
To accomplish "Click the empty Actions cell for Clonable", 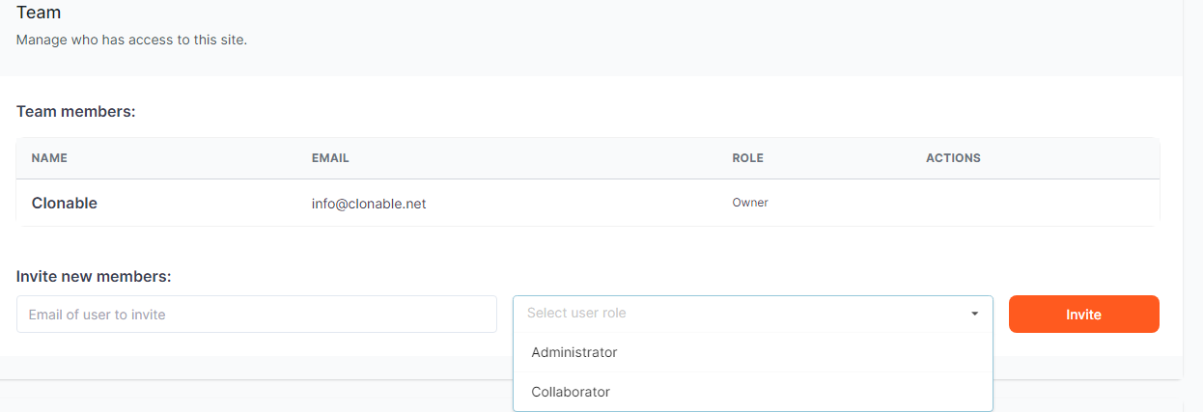I will click(1033, 204).
